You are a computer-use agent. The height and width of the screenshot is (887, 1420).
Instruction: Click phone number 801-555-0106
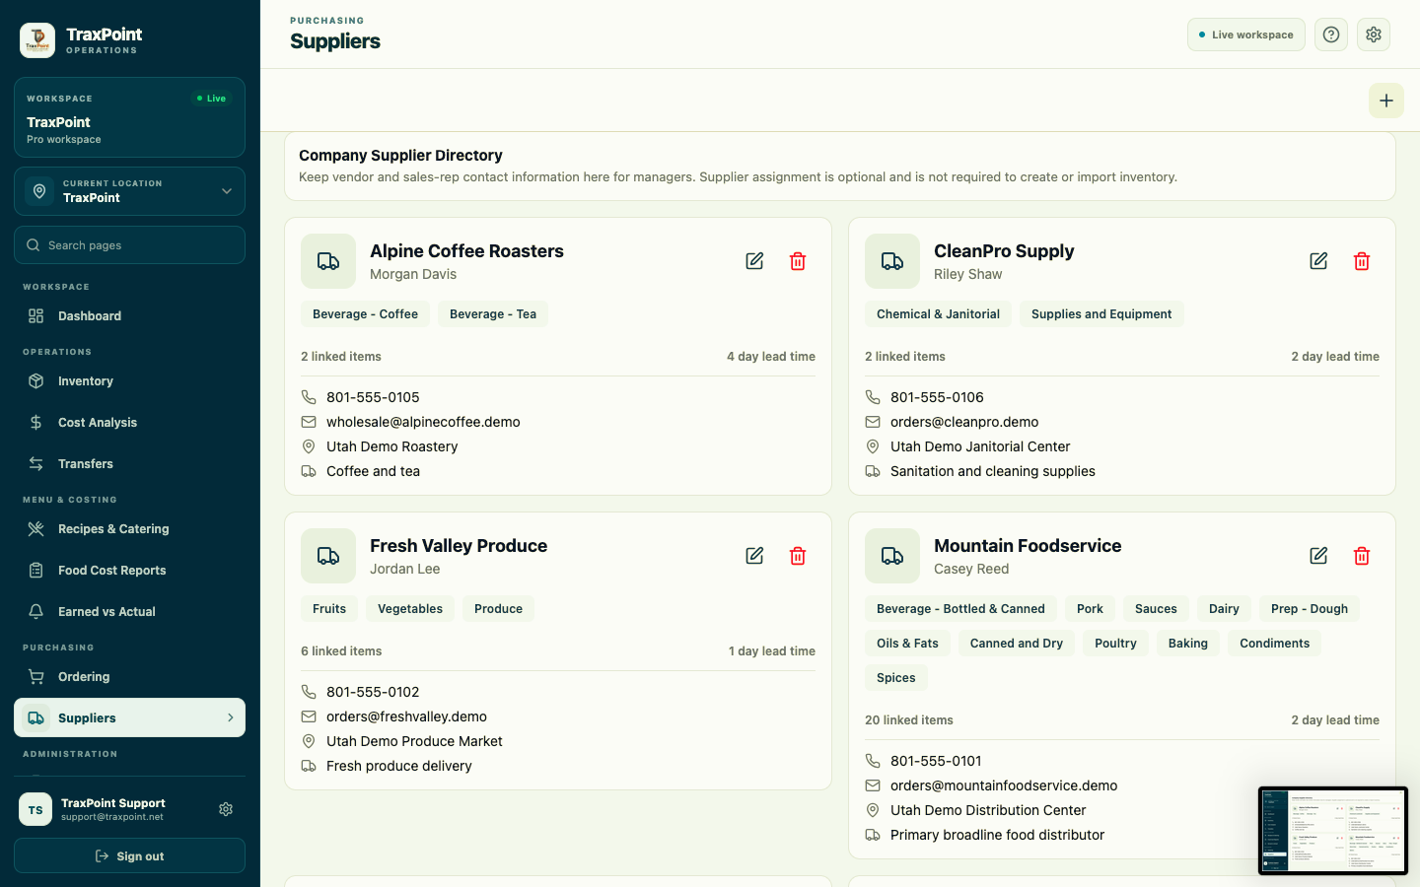pos(937,397)
